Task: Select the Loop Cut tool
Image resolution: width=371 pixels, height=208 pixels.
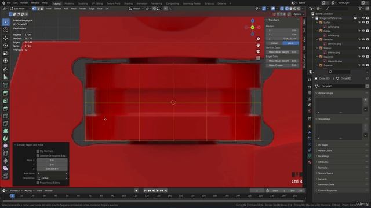Action: (5, 116)
